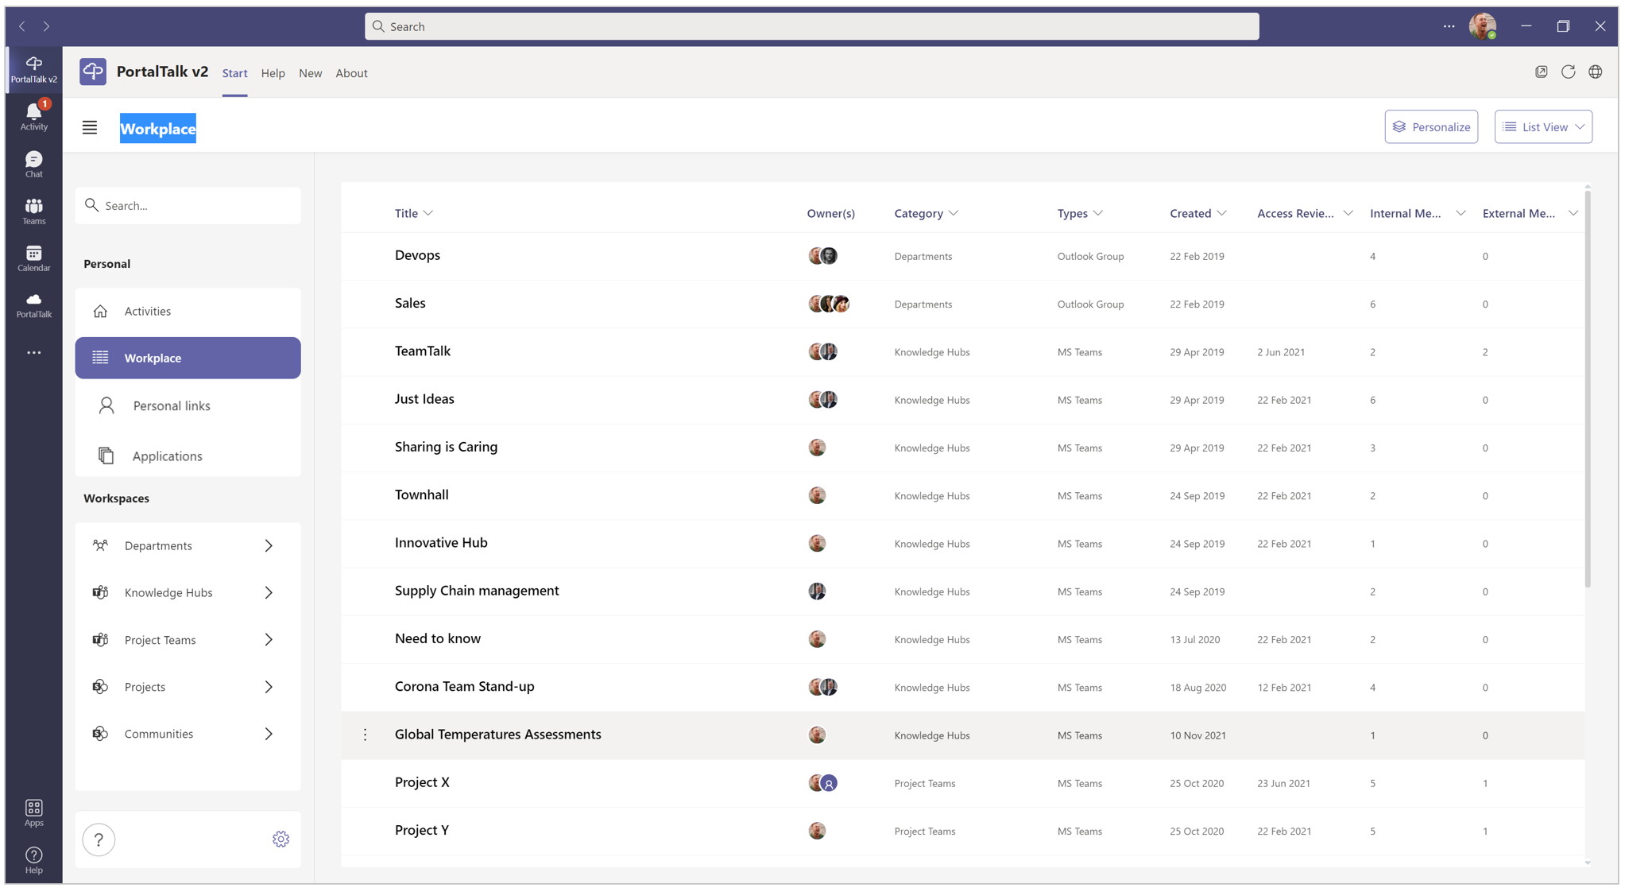Switch to the Start tab
Viewport: 1625px width, 888px height.
tap(234, 73)
